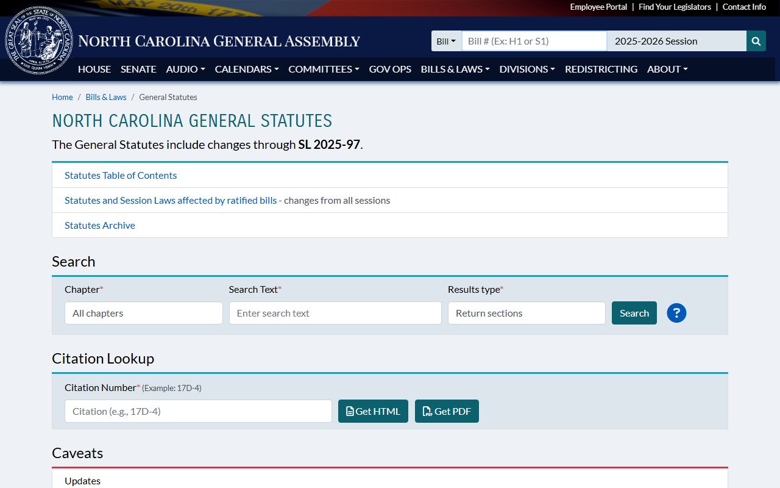Click the Contact Info link
The image size is (780, 488).
click(x=744, y=7)
